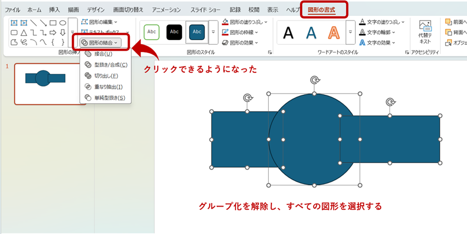Switch to the 図形の書式 tab
467x234 pixels.
click(x=321, y=9)
